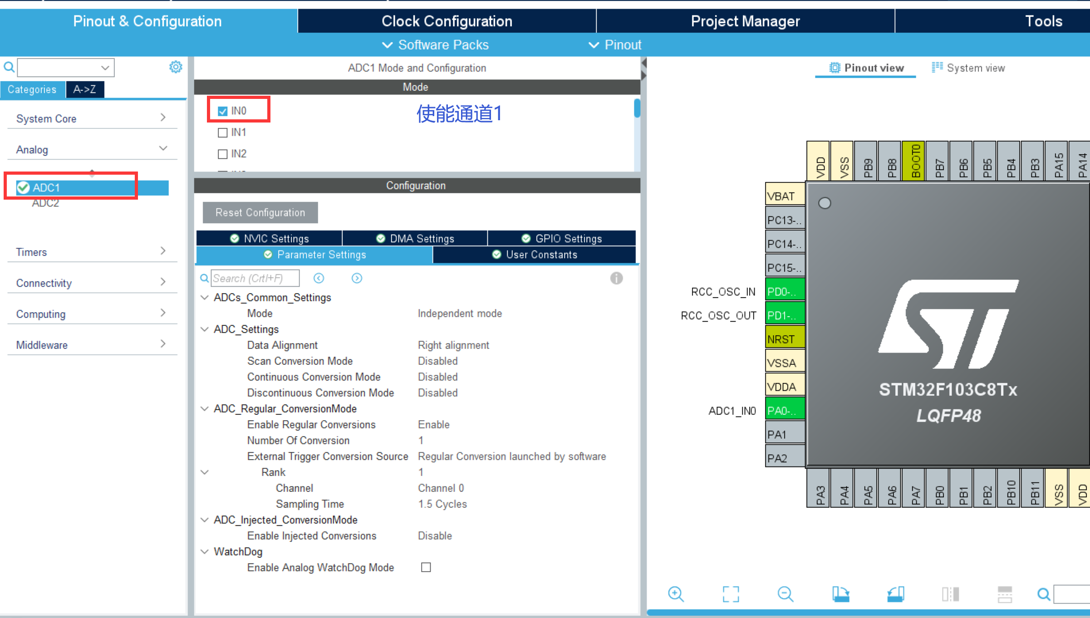The height and width of the screenshot is (618, 1090).
Task: Open the settings gear above Categories
Action: 176,67
